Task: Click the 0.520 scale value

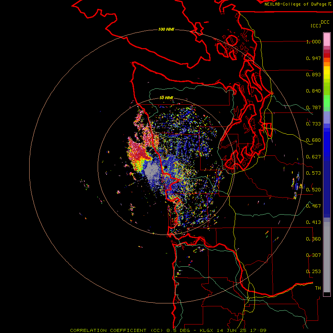Action: 313,190
